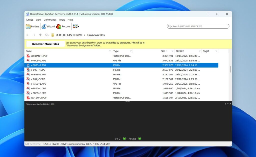Click the xORDAN~1.PDF file icon
256x157 pixels.
(28, 56)
